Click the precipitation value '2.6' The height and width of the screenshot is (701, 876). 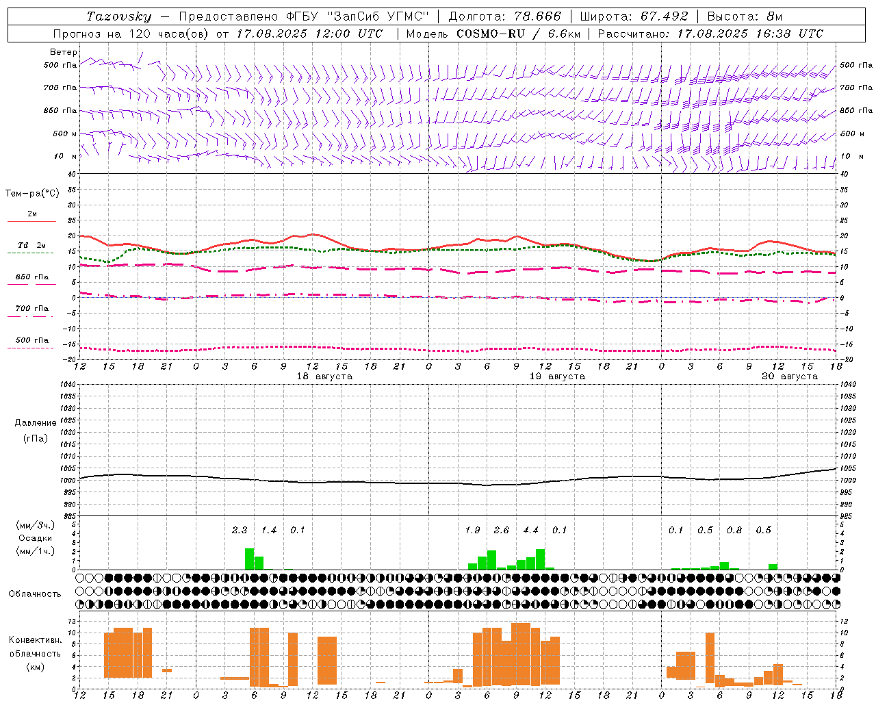(x=502, y=531)
